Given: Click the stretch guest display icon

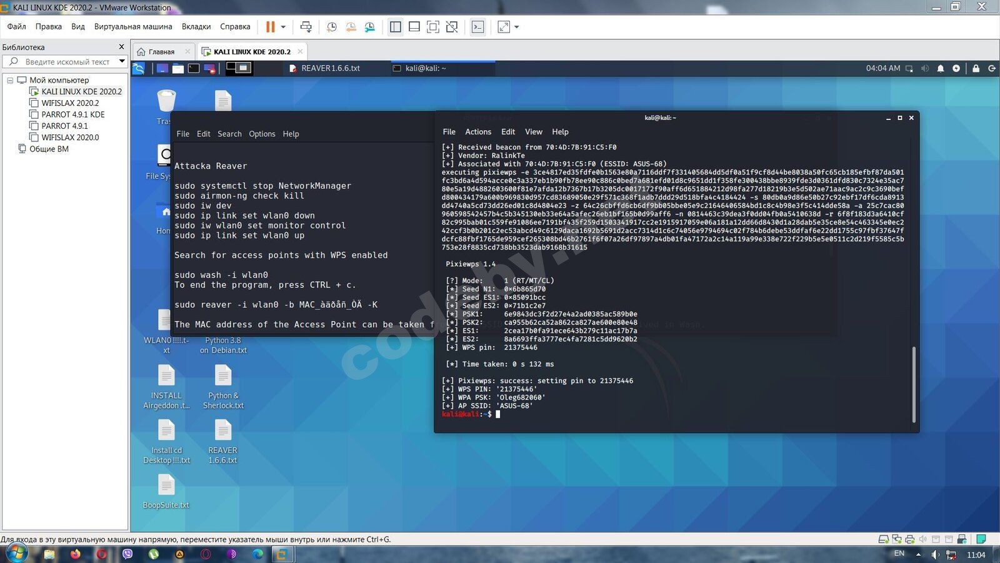Looking at the screenshot, I should [x=504, y=27].
